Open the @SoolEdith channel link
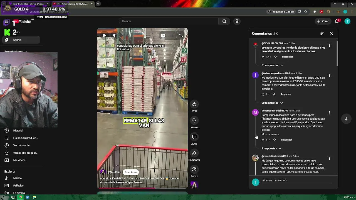Screen dimensions: 356x200 [x=114, y=172]
